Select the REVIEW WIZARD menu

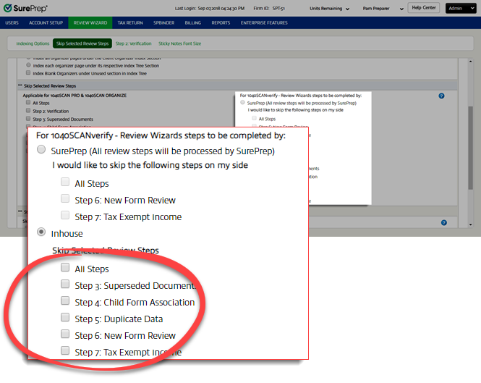[x=90, y=22]
